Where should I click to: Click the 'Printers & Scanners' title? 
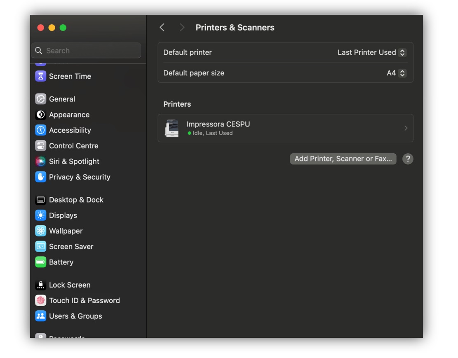[235, 28]
